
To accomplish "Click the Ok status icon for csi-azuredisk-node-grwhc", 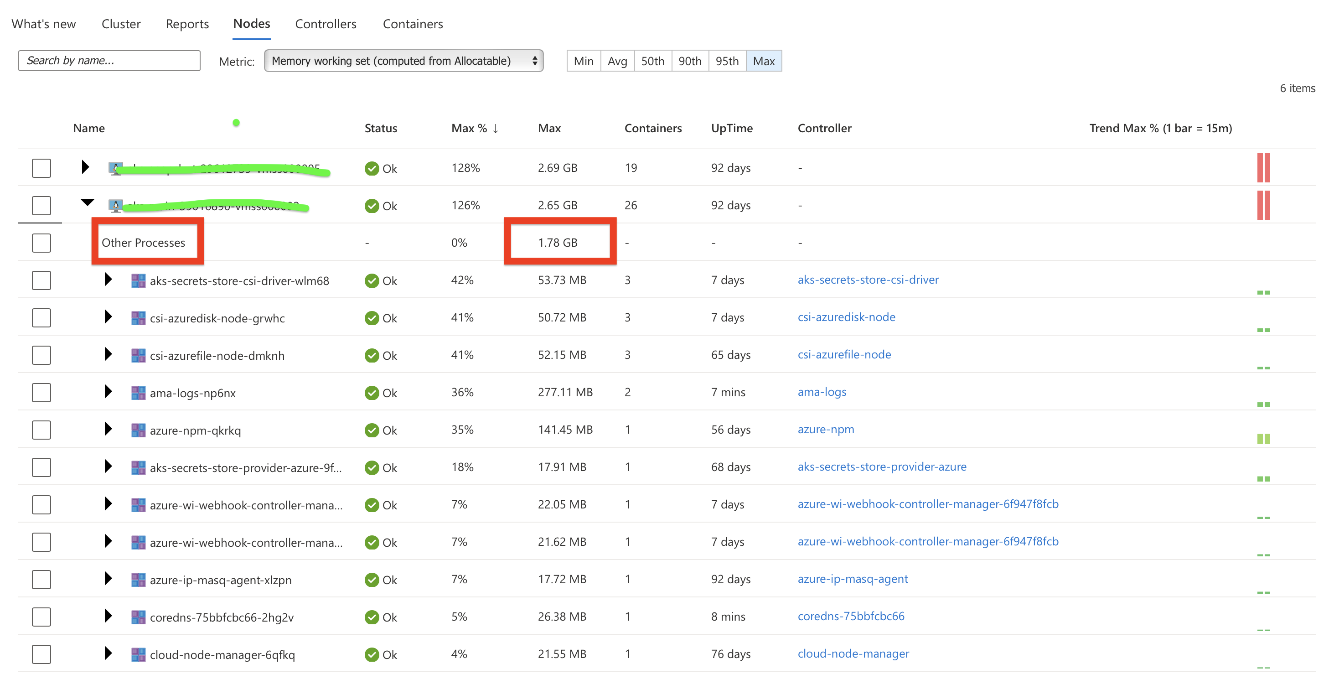I will (371, 317).
